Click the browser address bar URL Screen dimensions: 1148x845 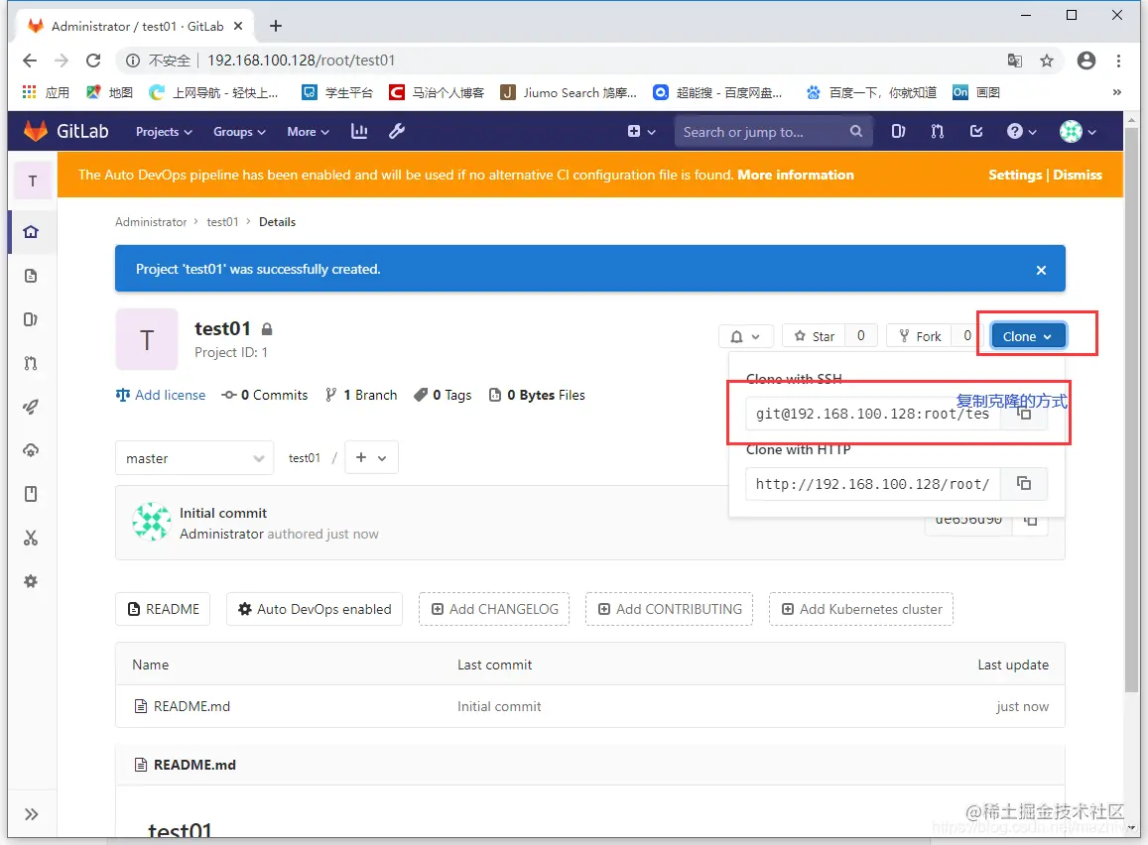301,60
